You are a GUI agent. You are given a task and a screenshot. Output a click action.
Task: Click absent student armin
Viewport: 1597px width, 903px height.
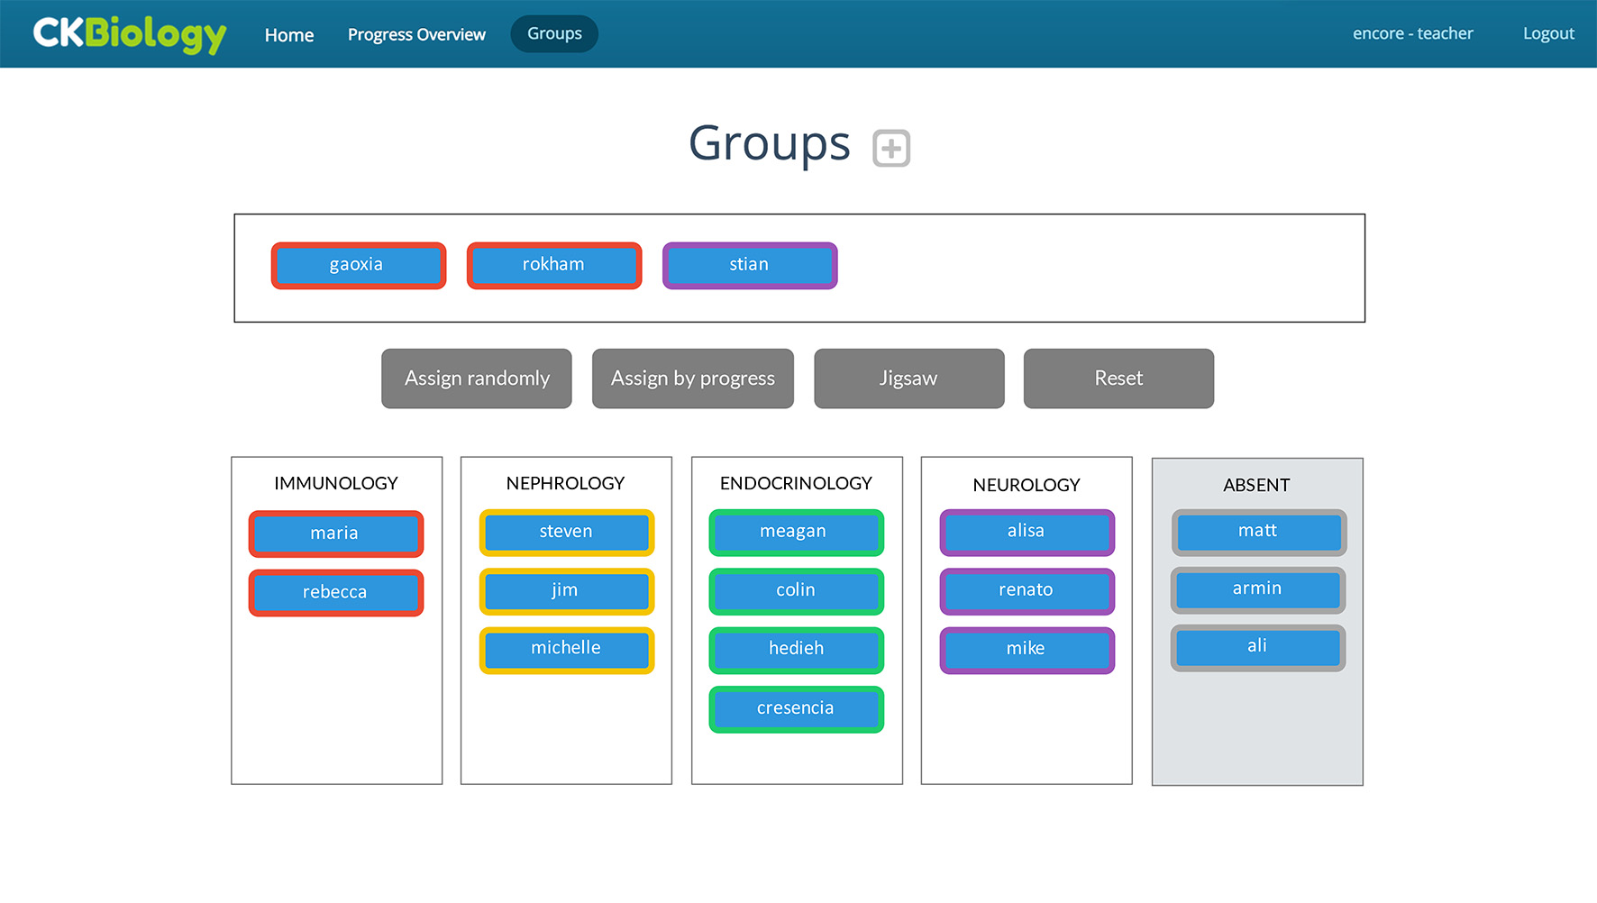click(1257, 589)
